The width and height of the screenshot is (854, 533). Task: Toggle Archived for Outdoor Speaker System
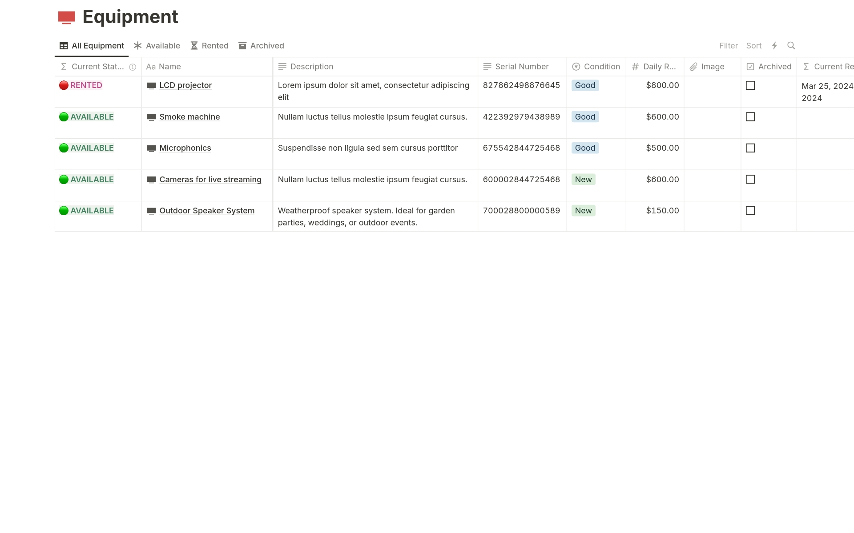pos(750,211)
